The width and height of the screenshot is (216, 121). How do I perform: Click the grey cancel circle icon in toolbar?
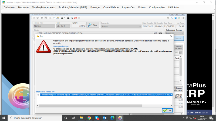(38, 18)
